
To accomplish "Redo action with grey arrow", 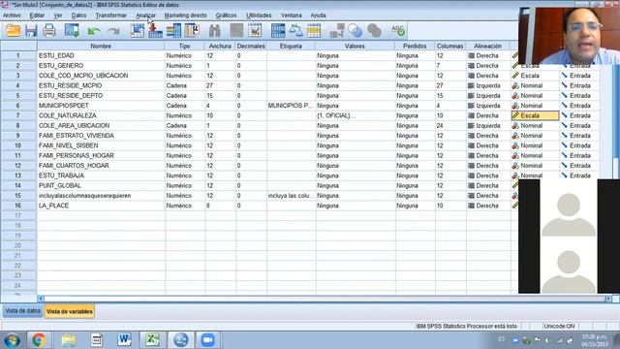I will [113, 30].
